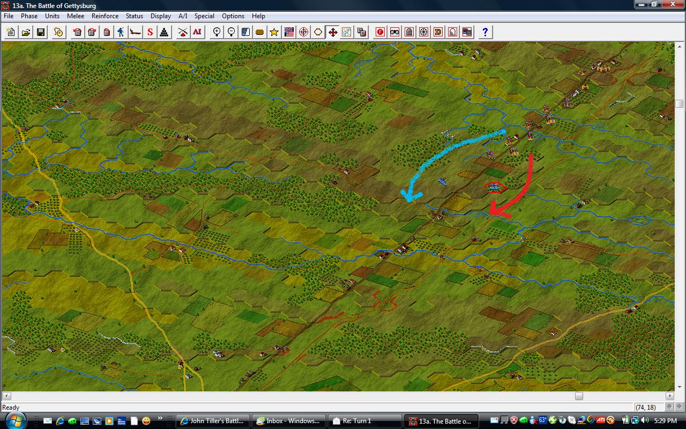Screen dimensions: 686x429
Task: Open the File menu
Action: click(9, 16)
